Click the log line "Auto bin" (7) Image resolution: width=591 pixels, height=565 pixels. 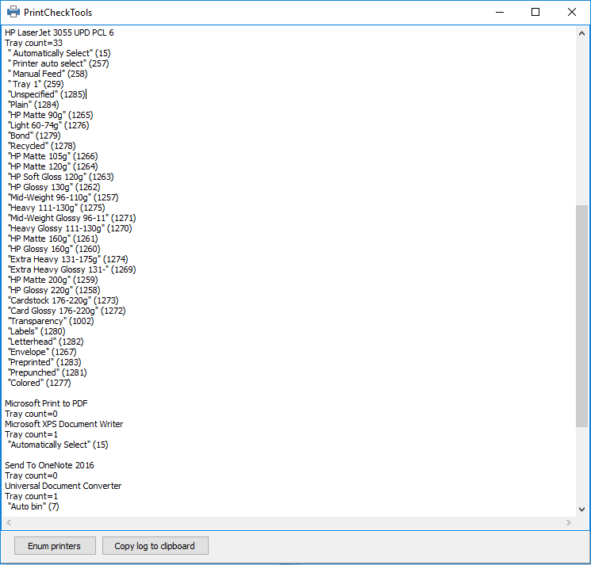33,506
